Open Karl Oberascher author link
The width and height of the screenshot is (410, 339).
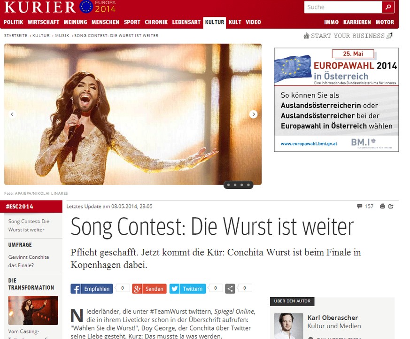tap(333, 317)
